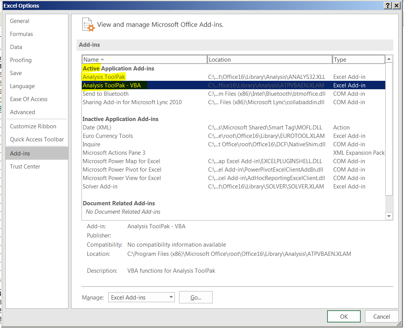Select the Date (XML) add-in row
Image resolution: width=404 pixels, height=329 pixels.
pos(233,128)
